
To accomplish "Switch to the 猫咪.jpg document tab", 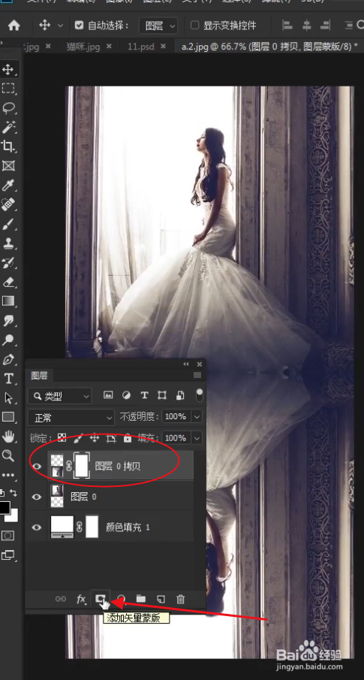I will click(x=83, y=46).
